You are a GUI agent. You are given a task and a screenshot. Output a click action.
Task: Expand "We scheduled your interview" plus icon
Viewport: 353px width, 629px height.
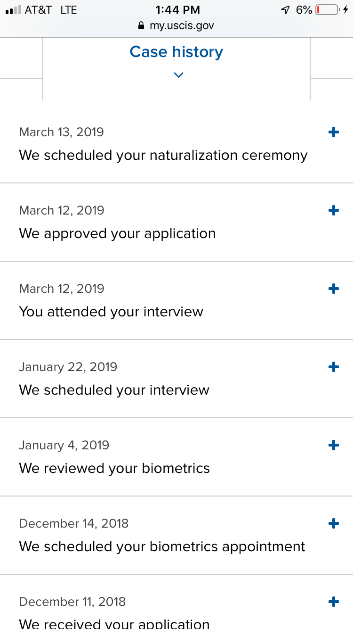click(x=333, y=367)
